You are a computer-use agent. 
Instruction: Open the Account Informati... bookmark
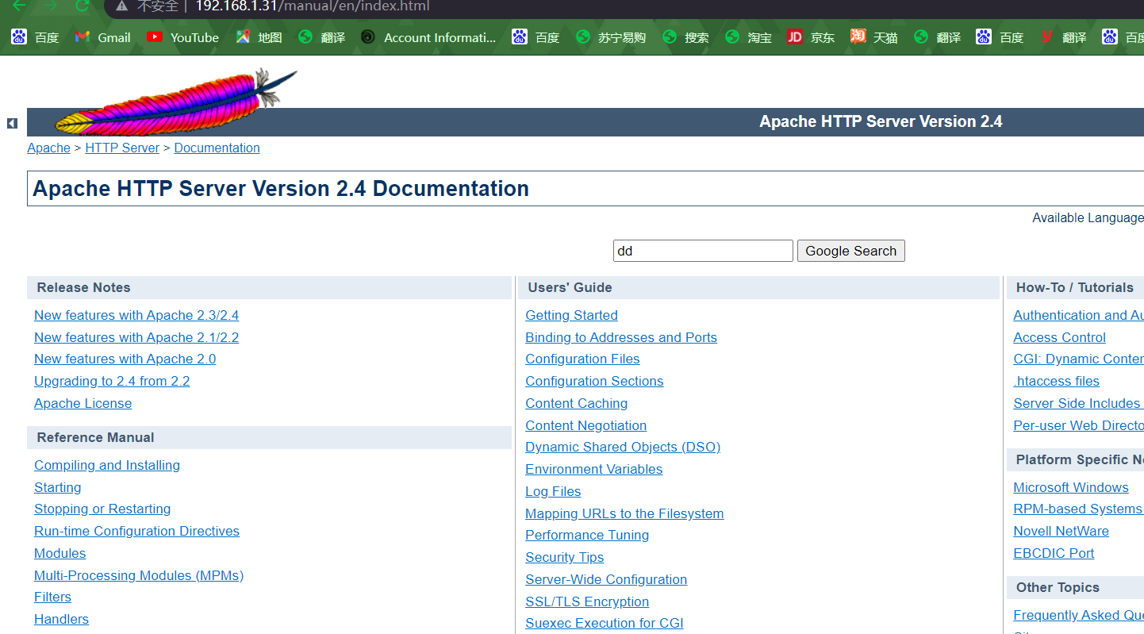428,37
